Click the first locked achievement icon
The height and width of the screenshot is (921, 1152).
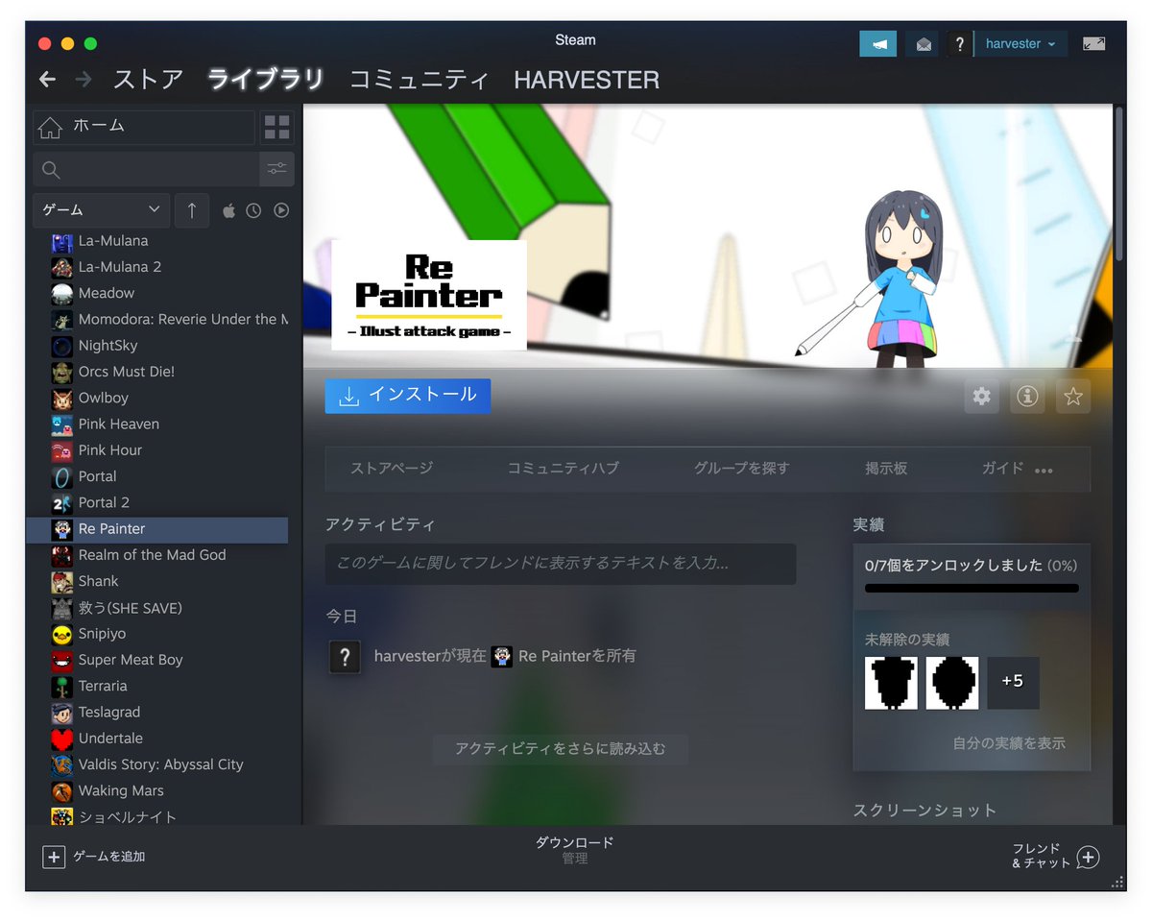891,683
